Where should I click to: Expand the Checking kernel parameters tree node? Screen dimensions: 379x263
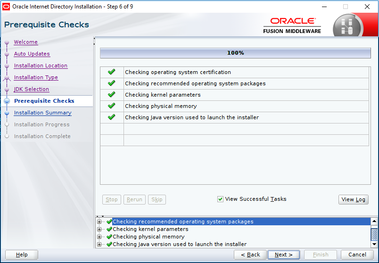click(99, 229)
